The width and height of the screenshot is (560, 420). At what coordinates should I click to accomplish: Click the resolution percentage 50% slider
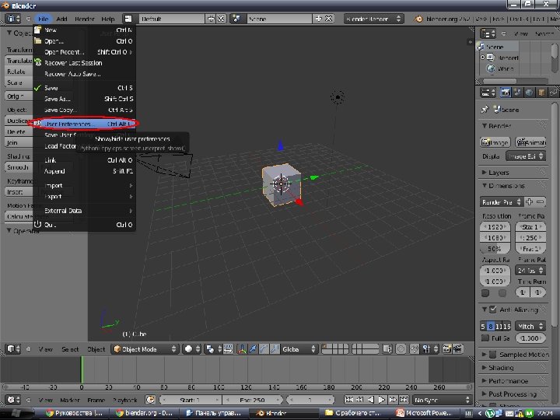tap(495, 249)
